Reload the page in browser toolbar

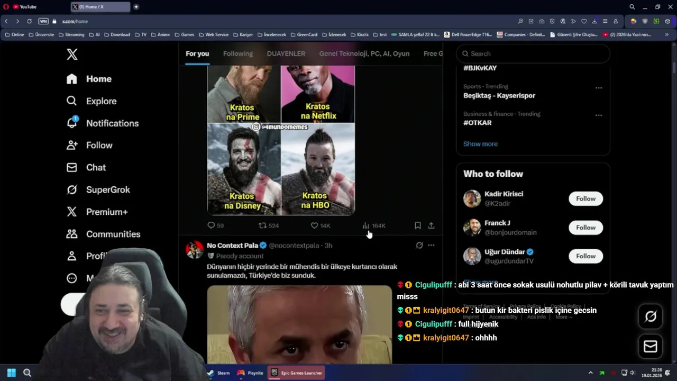pos(29,21)
